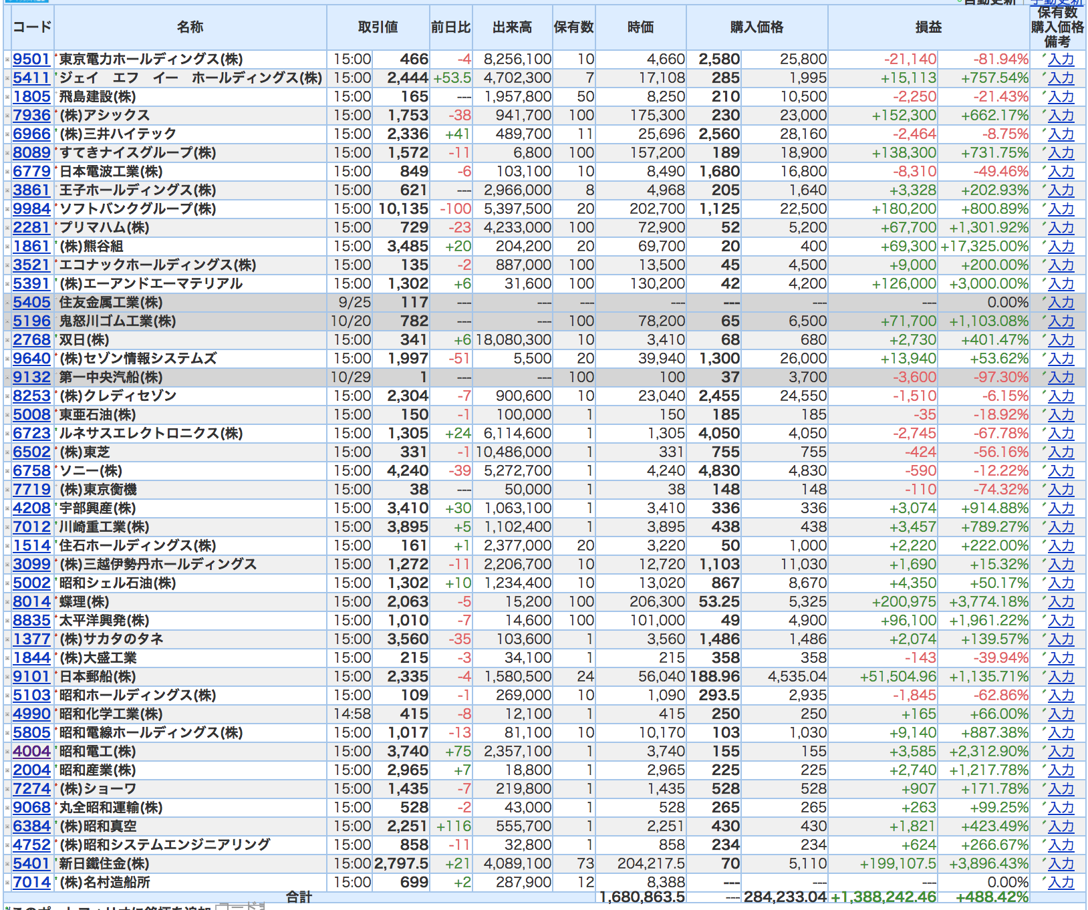Open stock code 5401 link
Viewport: 1088px width, 910px height.
click(x=31, y=864)
